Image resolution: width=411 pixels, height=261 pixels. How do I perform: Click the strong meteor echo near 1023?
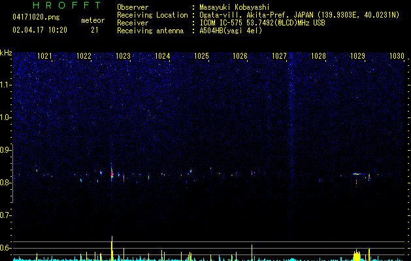click(112, 173)
